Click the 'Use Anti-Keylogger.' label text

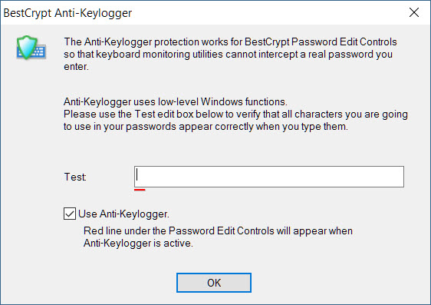click(123, 214)
